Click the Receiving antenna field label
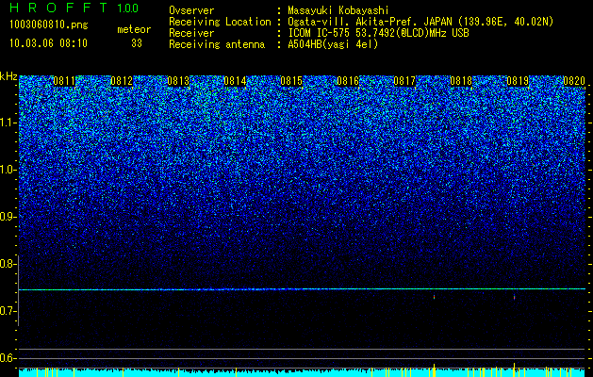The height and width of the screenshot is (377, 593). (217, 44)
